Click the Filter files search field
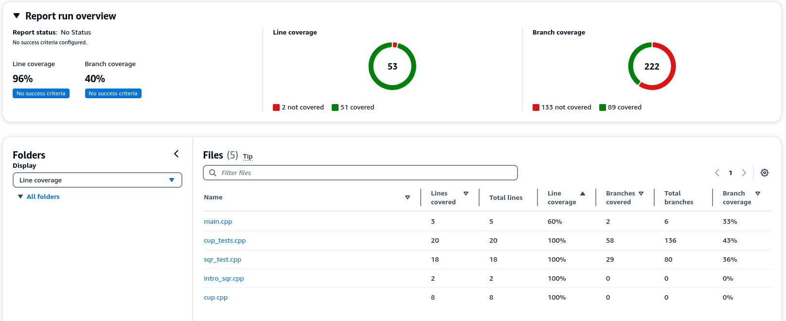The width and height of the screenshot is (786, 321). [360, 173]
